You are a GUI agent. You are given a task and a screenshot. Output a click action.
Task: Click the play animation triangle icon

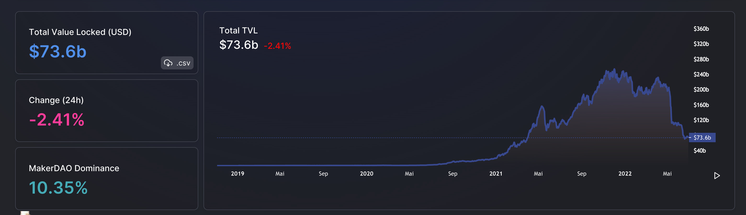pyautogui.click(x=717, y=176)
